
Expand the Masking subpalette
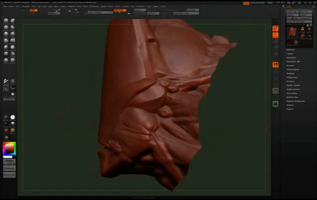coord(290,73)
